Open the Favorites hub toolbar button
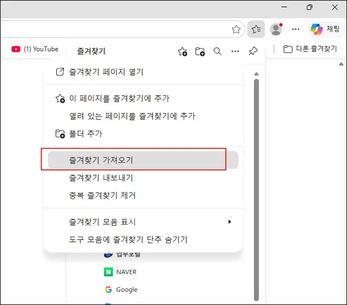 click(256, 29)
